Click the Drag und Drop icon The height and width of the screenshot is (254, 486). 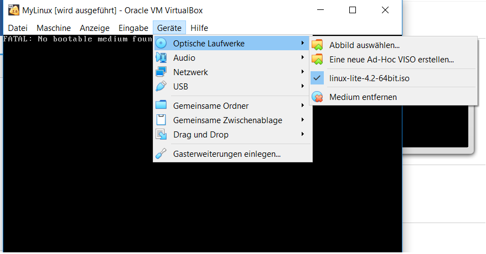click(161, 134)
